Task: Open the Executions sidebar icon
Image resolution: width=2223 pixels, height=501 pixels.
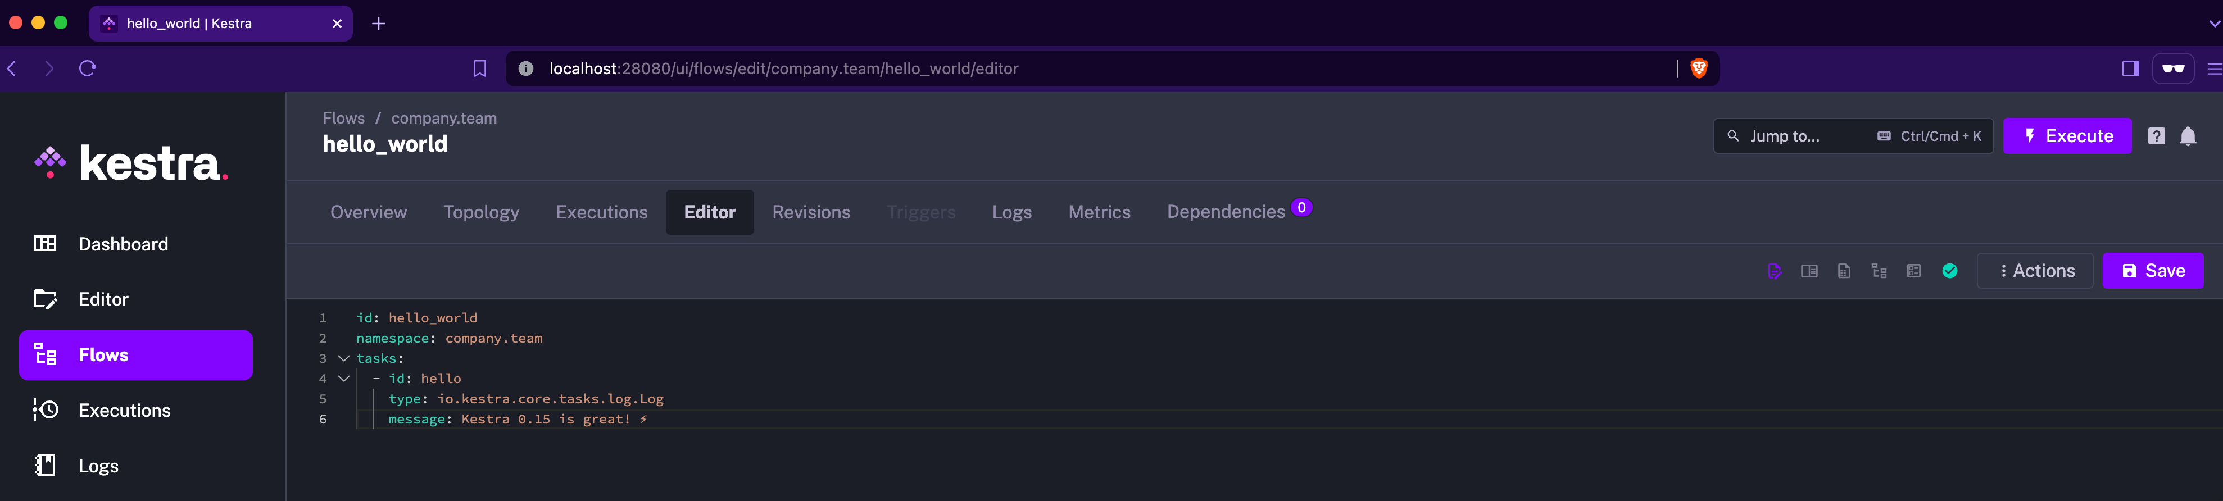Action: pyautogui.click(x=46, y=409)
